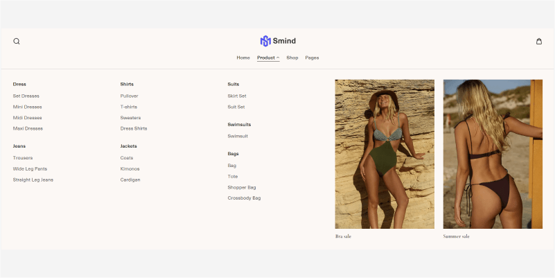The width and height of the screenshot is (555, 278).
Task: Select the Set Dresses link
Action: [x=26, y=96]
